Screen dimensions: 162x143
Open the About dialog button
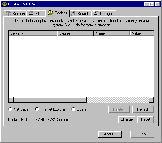(x=110, y=134)
